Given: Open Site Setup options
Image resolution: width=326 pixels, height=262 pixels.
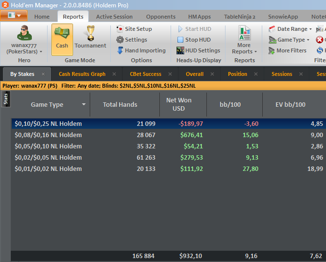Looking at the screenshot, I should (134, 29).
